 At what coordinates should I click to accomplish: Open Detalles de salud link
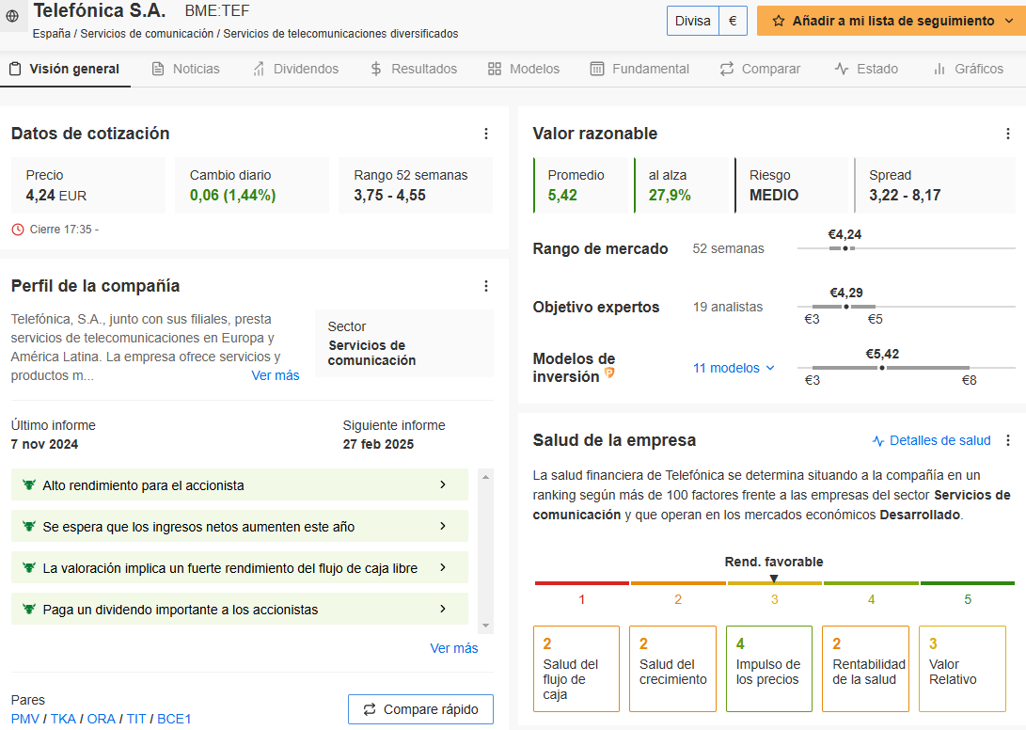pyautogui.click(x=932, y=440)
